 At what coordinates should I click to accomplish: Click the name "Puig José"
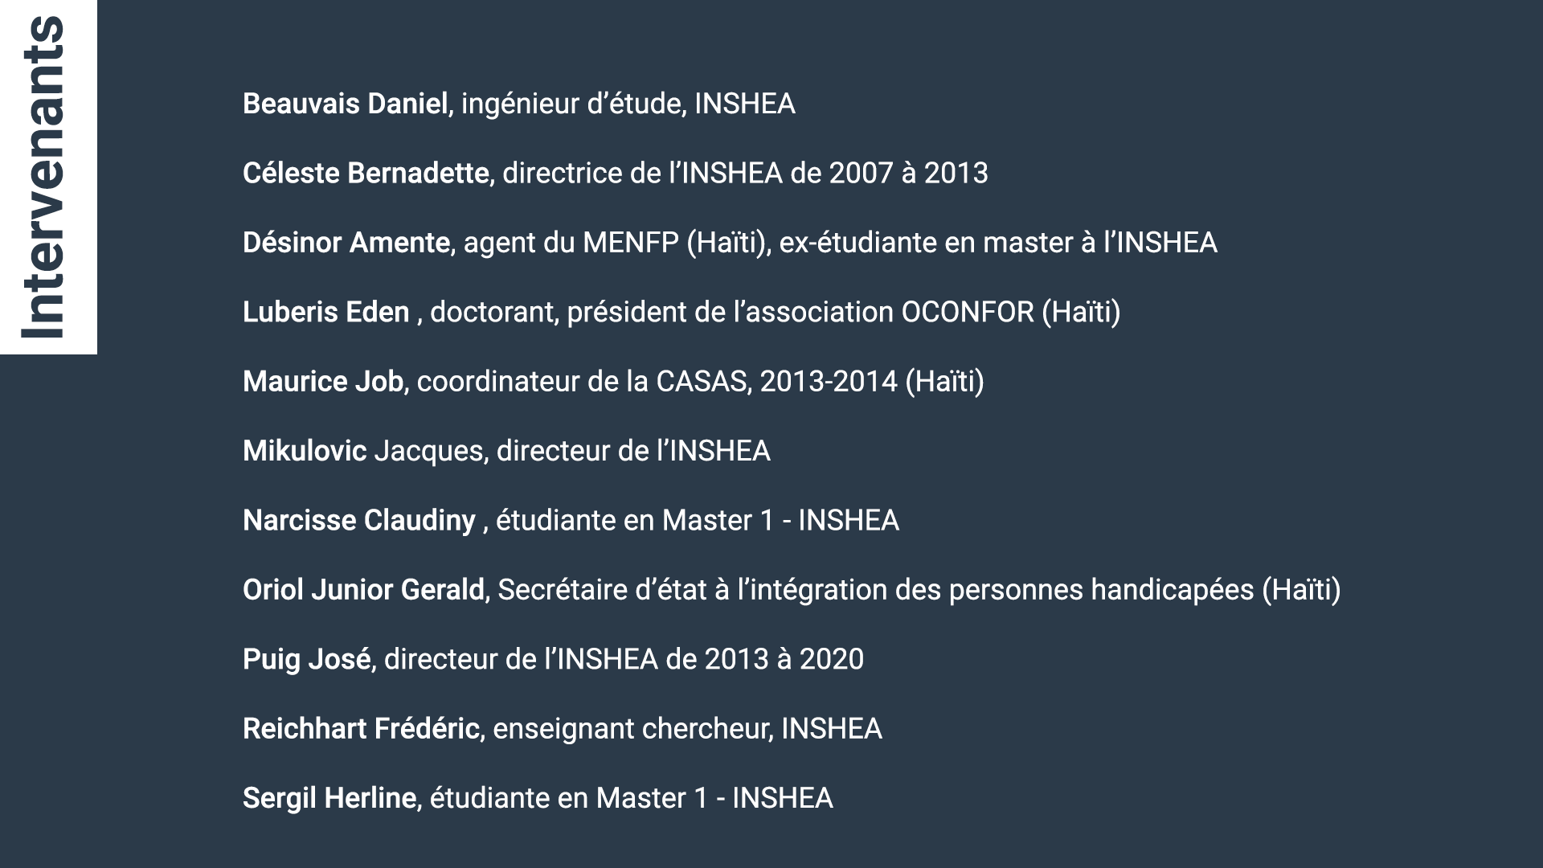point(306,659)
